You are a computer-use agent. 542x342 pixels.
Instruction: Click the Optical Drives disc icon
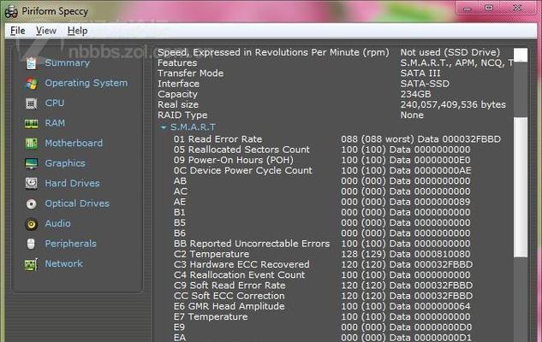tap(31, 203)
